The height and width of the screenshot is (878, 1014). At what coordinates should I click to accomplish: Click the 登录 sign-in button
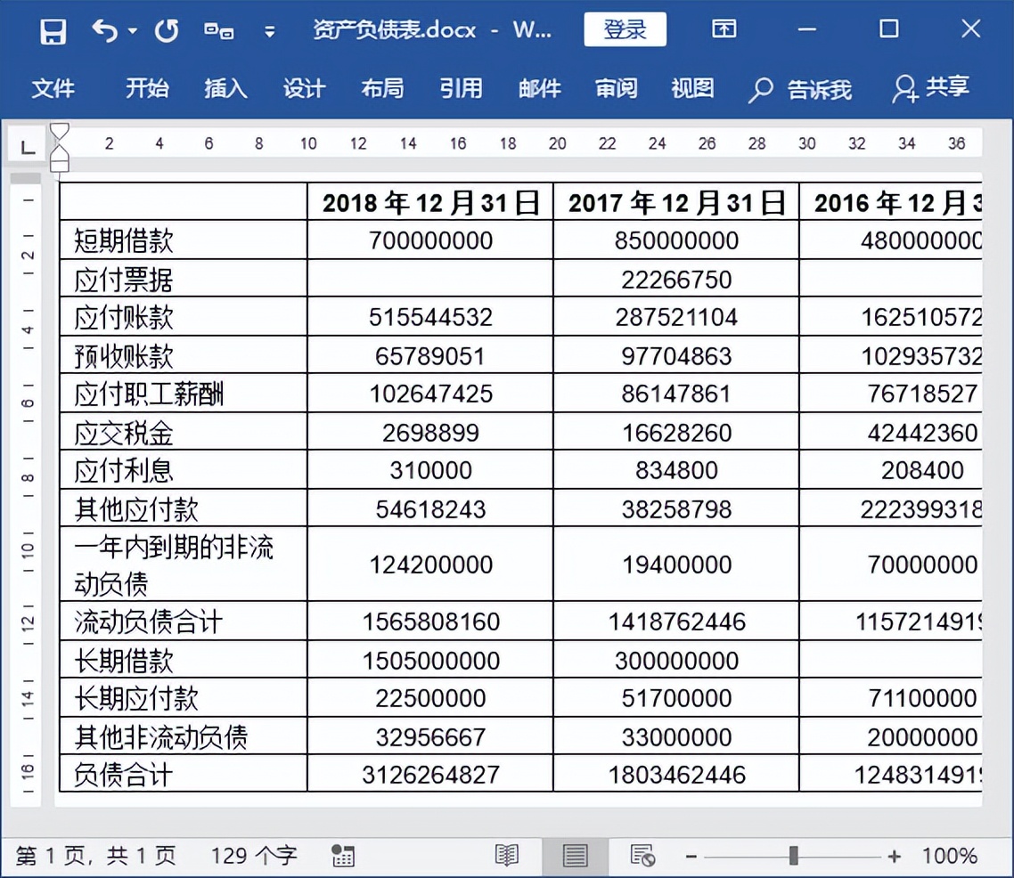625,28
